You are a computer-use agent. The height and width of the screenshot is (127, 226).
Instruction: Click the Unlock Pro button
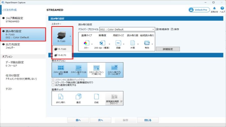pos(199,10)
